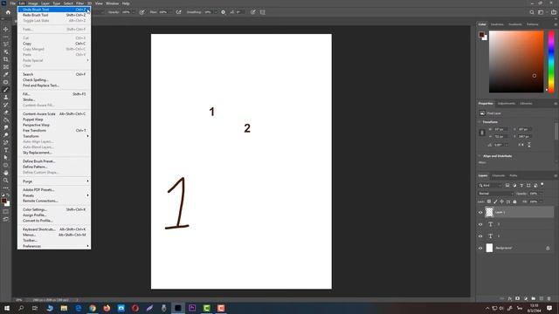
Task: Choose Redo Brush Tool
Action: pos(54,15)
